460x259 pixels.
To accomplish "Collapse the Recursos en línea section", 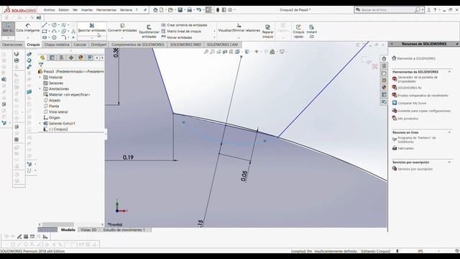I will [x=449, y=132].
